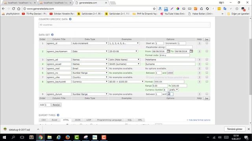Switch to the JSON export tab
The width and height of the screenshot is (252, 141).
pyautogui.click(x=78, y=120)
